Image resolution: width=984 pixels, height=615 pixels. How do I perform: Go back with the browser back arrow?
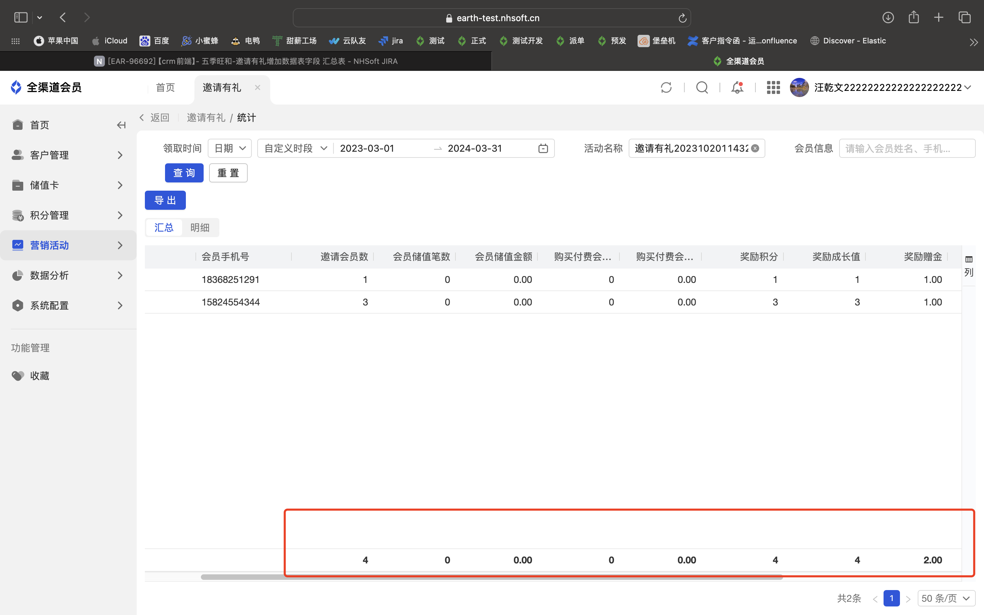coord(63,17)
